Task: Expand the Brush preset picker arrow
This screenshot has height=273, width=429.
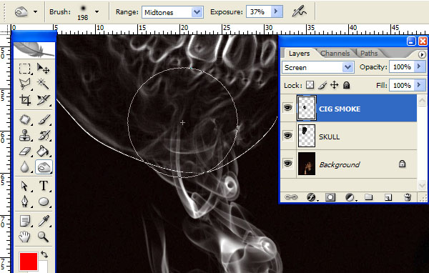Action: click(97, 11)
